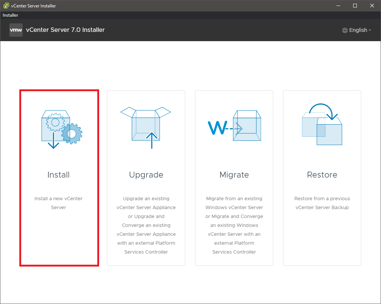Pick the Migrate heading
Image resolution: width=381 pixels, height=304 pixels.
pos(234,175)
